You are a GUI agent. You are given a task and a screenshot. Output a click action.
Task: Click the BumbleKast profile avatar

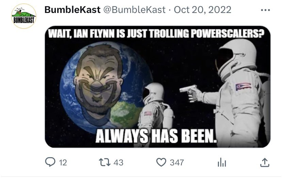point(24,16)
